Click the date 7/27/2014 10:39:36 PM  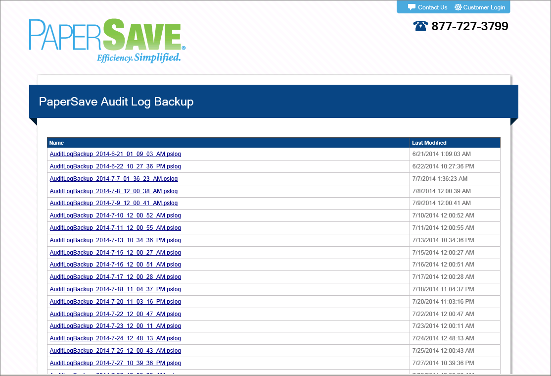point(443,363)
